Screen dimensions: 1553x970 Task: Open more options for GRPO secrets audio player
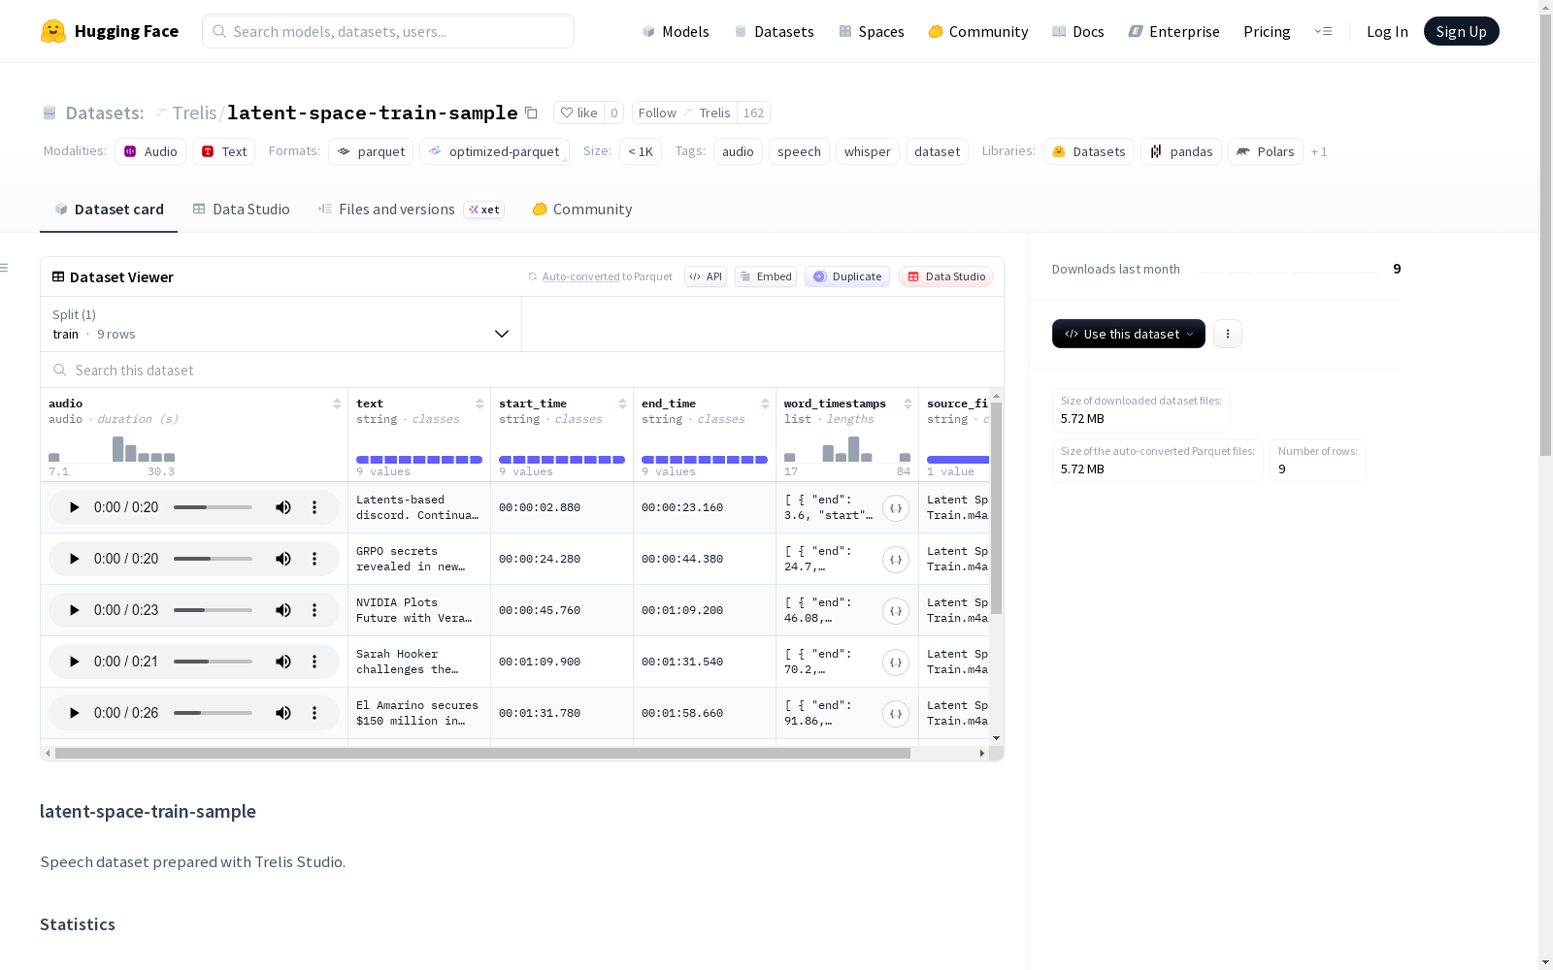click(x=314, y=559)
